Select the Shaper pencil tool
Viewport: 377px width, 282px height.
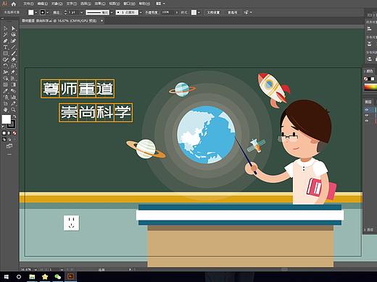pyautogui.click(x=5, y=60)
